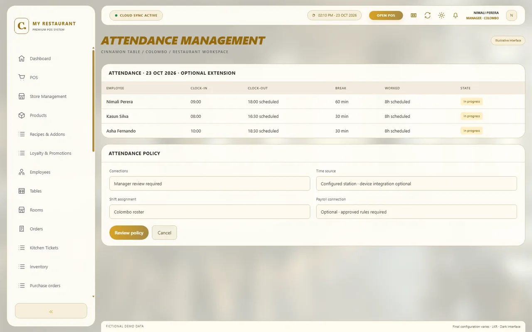Click the Worked column header

tap(392, 88)
